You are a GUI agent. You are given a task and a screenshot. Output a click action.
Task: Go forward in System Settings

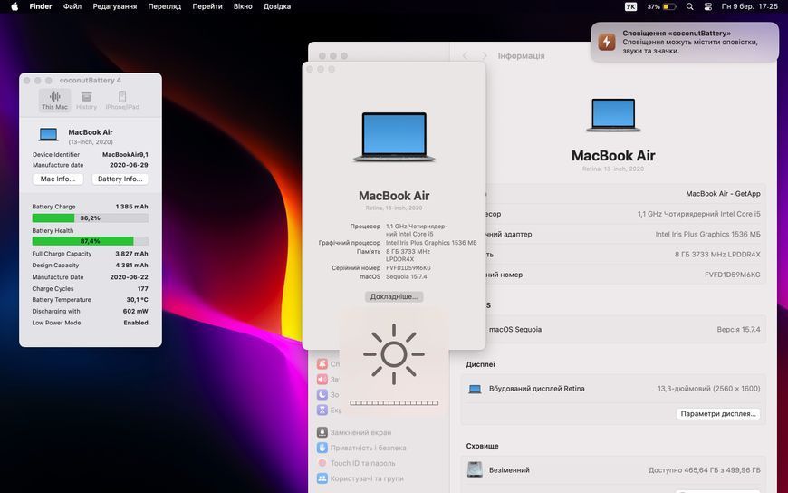(x=484, y=56)
